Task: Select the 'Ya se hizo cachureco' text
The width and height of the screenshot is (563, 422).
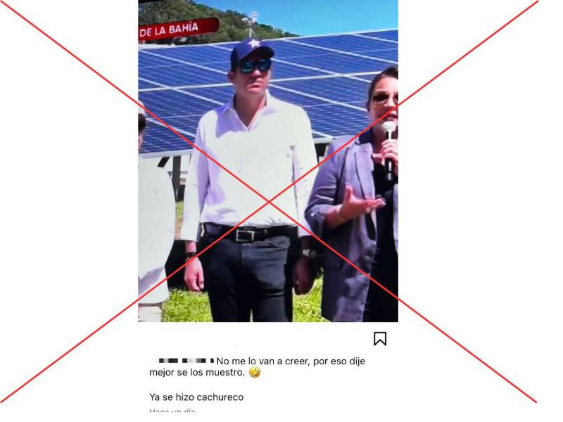Action: 196,397
